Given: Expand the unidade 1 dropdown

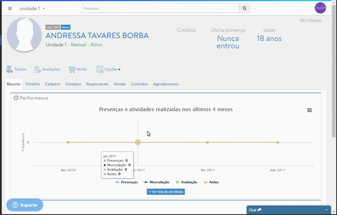Looking at the screenshot, I should 32,8.
